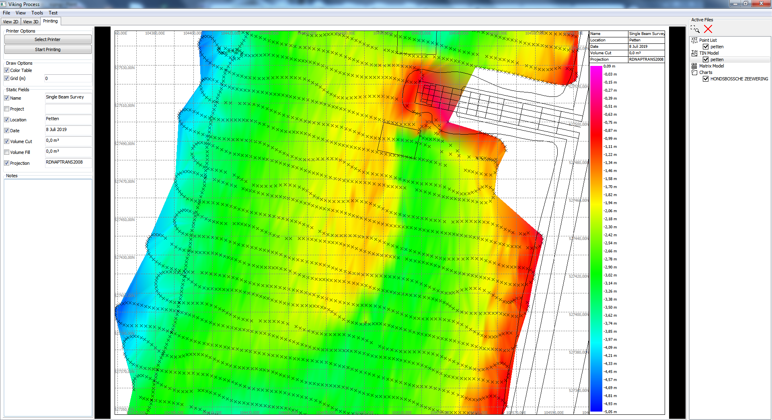Screen dimensions: 772x420
Task: Switch to the View 2D tab
Action: (x=10, y=22)
